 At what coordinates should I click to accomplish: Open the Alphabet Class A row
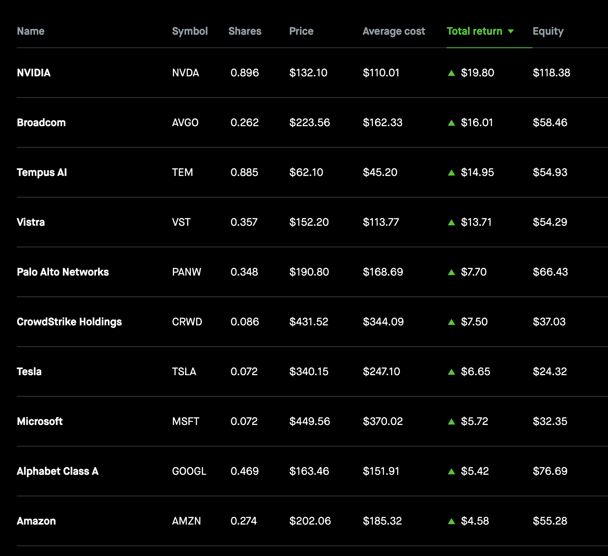pos(312,471)
